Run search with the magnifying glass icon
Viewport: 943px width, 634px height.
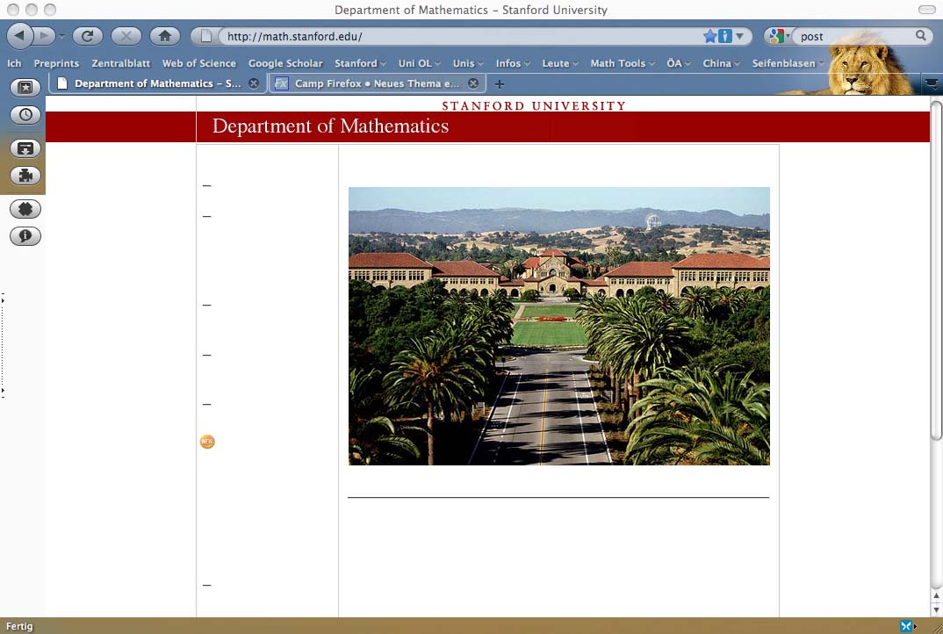click(x=921, y=35)
